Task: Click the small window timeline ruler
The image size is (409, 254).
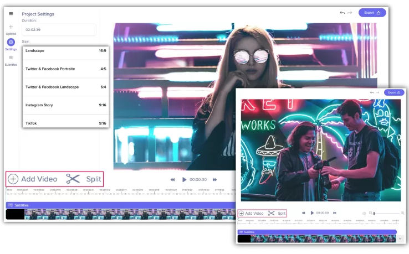Action: (318, 222)
